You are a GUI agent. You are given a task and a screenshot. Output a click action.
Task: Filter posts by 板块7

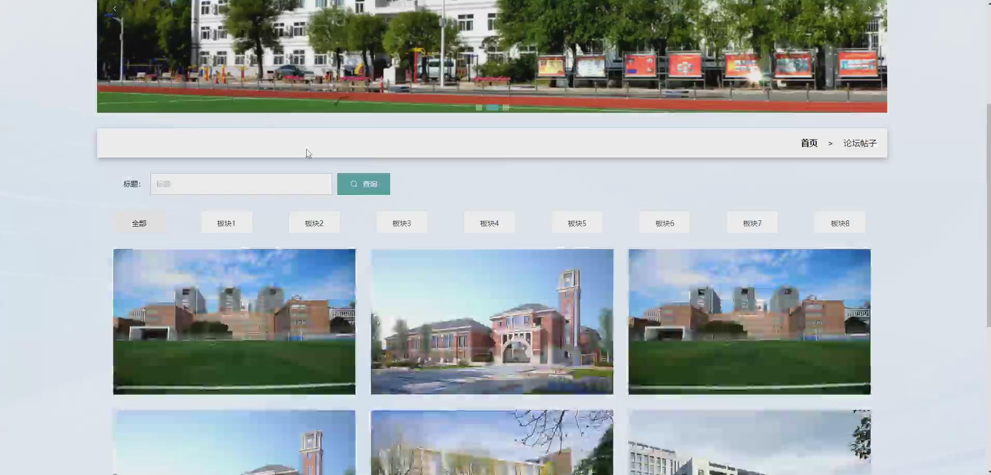pos(752,223)
